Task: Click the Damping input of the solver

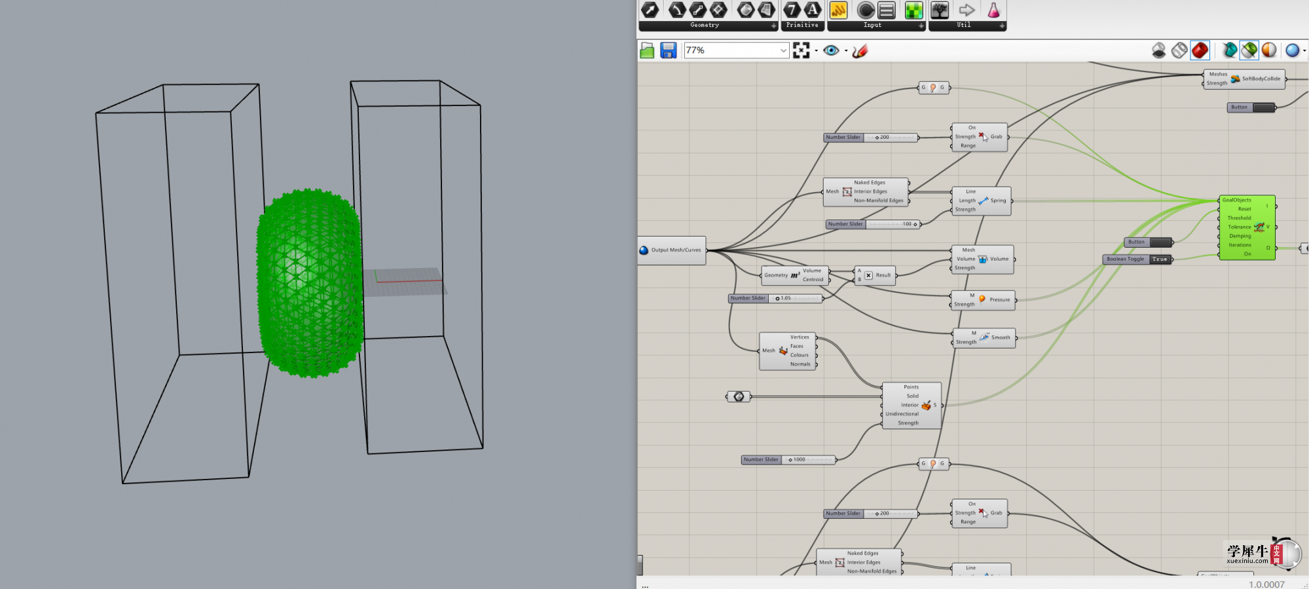Action: tap(1240, 236)
